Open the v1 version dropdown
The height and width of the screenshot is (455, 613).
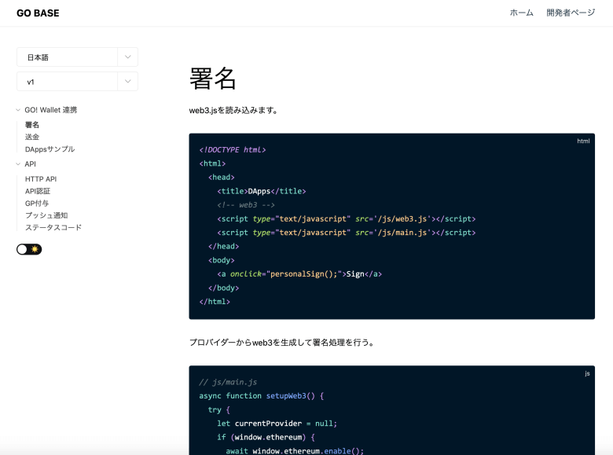coord(77,81)
